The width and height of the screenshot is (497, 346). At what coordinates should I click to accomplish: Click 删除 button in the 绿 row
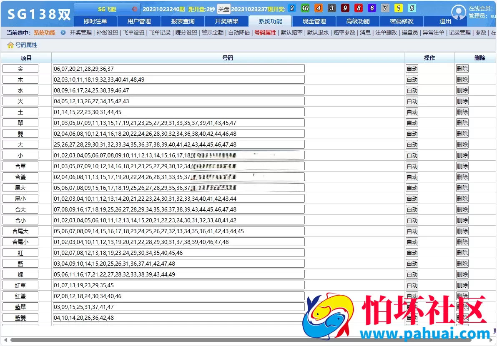click(x=462, y=274)
